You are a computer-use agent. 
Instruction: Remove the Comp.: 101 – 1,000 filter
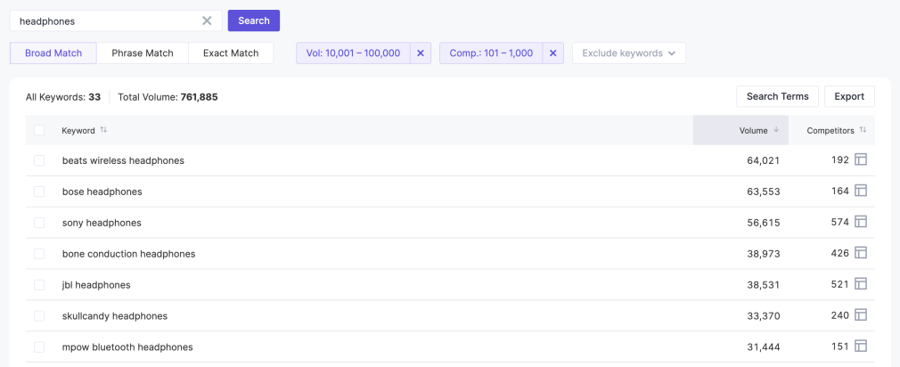(x=552, y=53)
